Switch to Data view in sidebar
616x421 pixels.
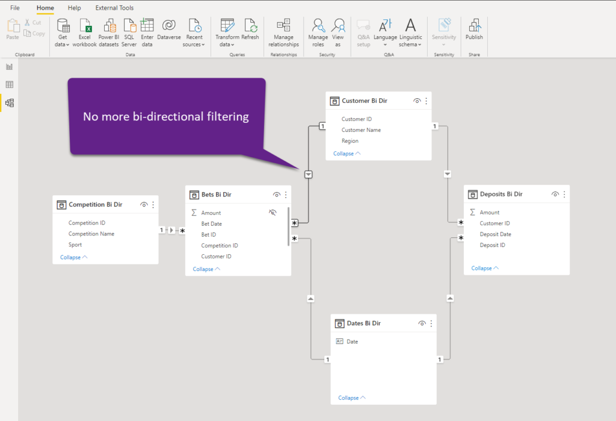10,84
